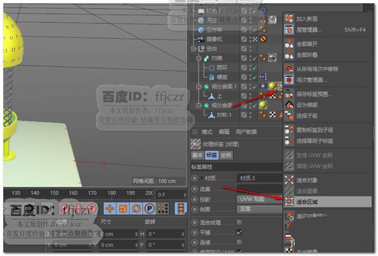Open 场次管理器 from the context menu

(327, 80)
